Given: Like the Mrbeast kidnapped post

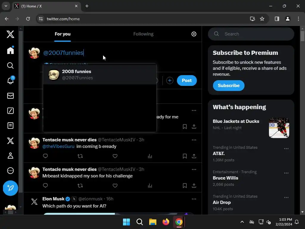Looking at the screenshot, I should 115,185.
